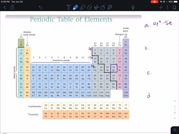Image resolution: width=179 pixels, height=134 pixels.
Task: Click the Po element cell 84
Action: coord(113,85)
